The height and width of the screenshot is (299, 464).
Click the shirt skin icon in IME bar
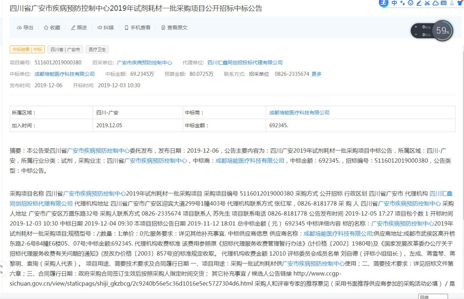pyautogui.click(x=460, y=3)
